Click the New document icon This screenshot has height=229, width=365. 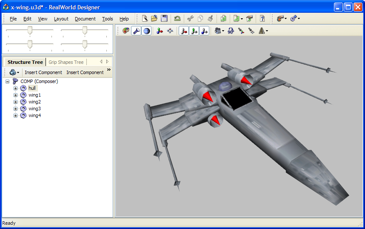145,18
